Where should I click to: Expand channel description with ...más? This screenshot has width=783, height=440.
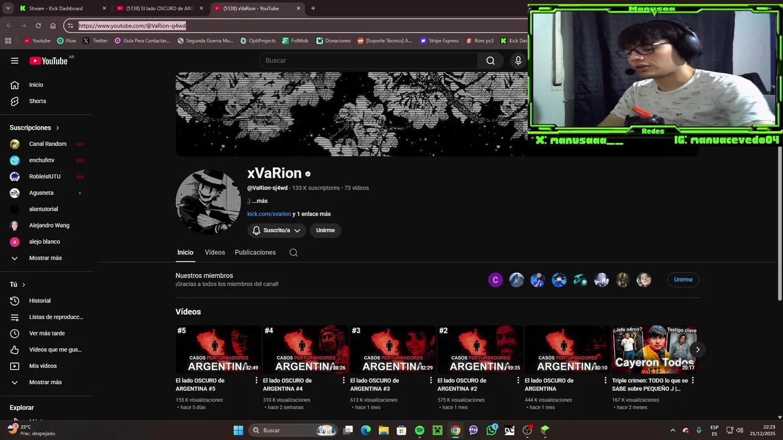(x=259, y=201)
